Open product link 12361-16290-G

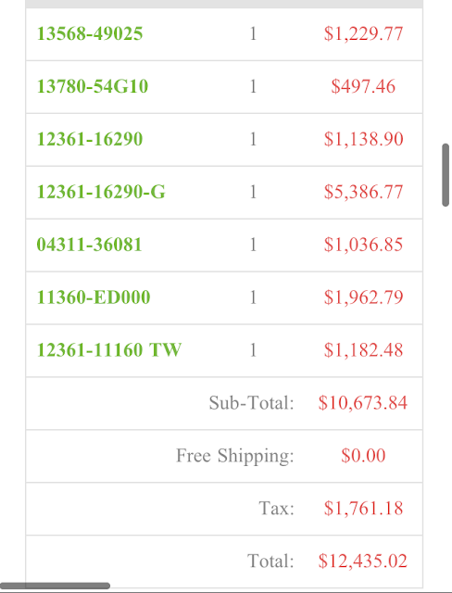click(x=101, y=192)
